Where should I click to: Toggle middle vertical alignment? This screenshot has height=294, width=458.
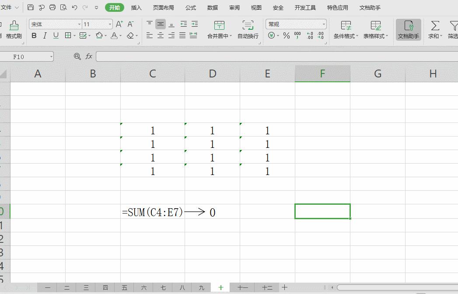[x=161, y=24]
